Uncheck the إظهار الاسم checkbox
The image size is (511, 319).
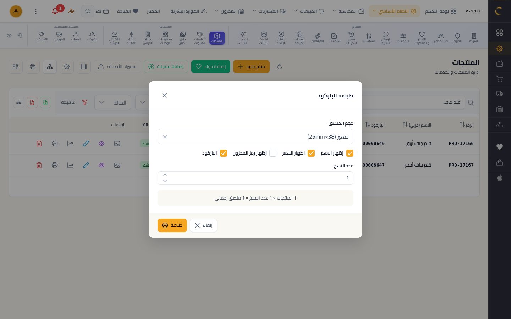[x=350, y=153]
